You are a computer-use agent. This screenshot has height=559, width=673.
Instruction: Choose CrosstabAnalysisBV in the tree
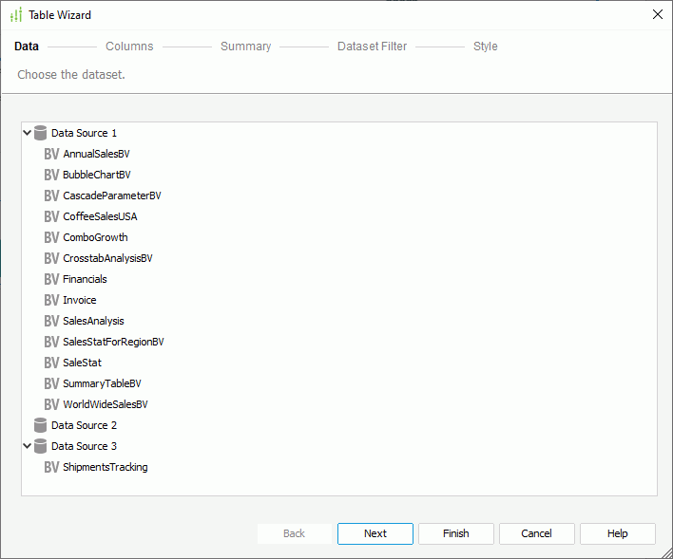(x=107, y=258)
